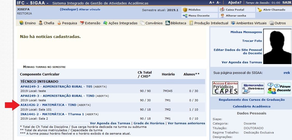Image resolution: width=292 pixels, height=140 pixels.
Task: Open the Extensão menu
Action: click(x=93, y=23)
